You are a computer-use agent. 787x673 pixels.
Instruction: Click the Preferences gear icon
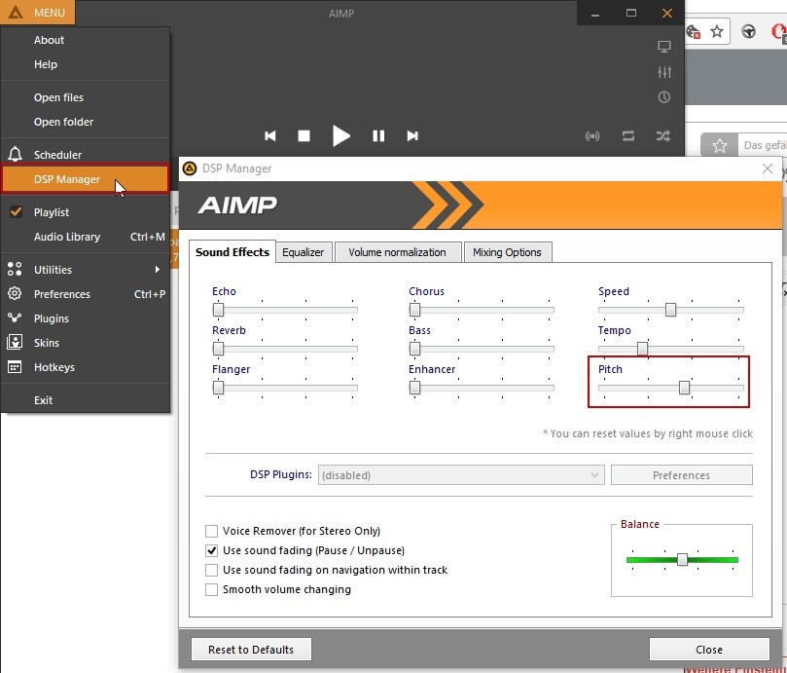click(x=15, y=293)
